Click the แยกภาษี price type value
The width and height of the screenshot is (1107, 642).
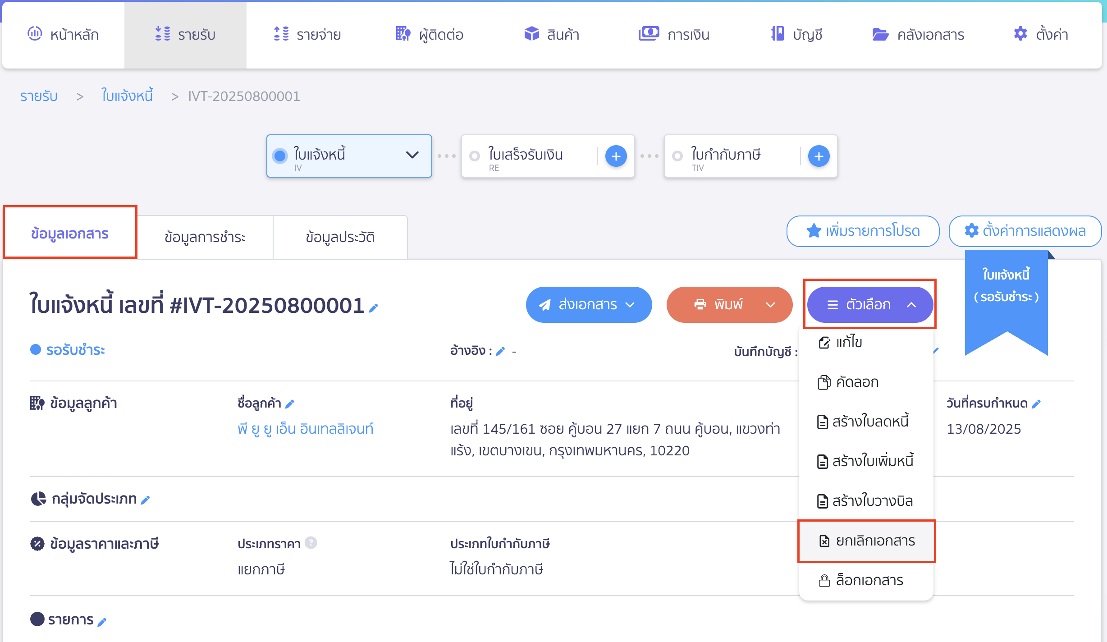(261, 569)
